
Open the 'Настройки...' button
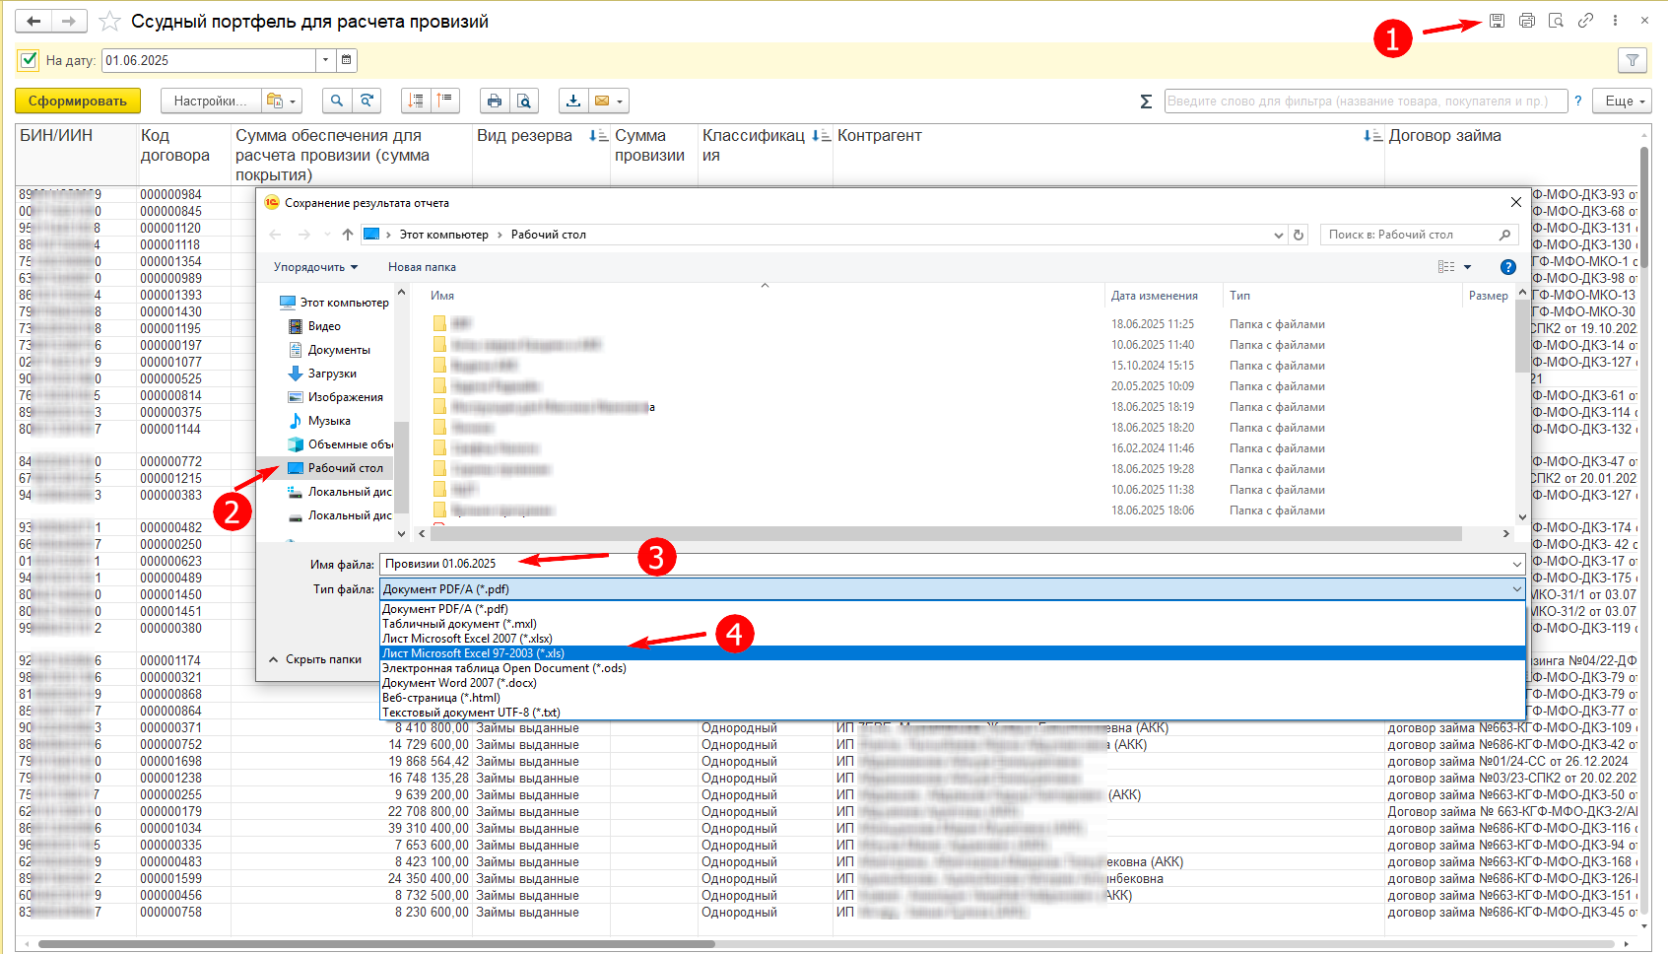[x=210, y=101]
